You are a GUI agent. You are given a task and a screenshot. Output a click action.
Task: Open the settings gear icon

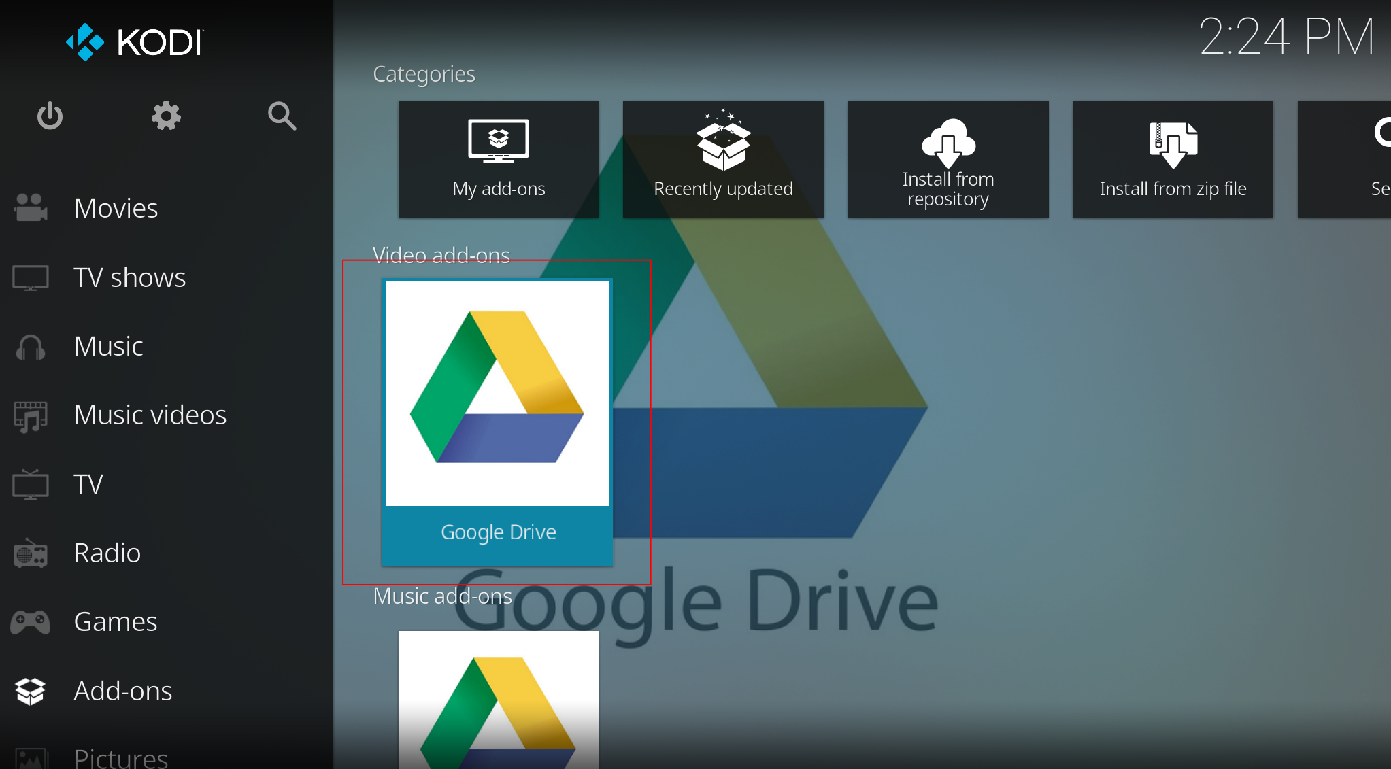click(166, 116)
